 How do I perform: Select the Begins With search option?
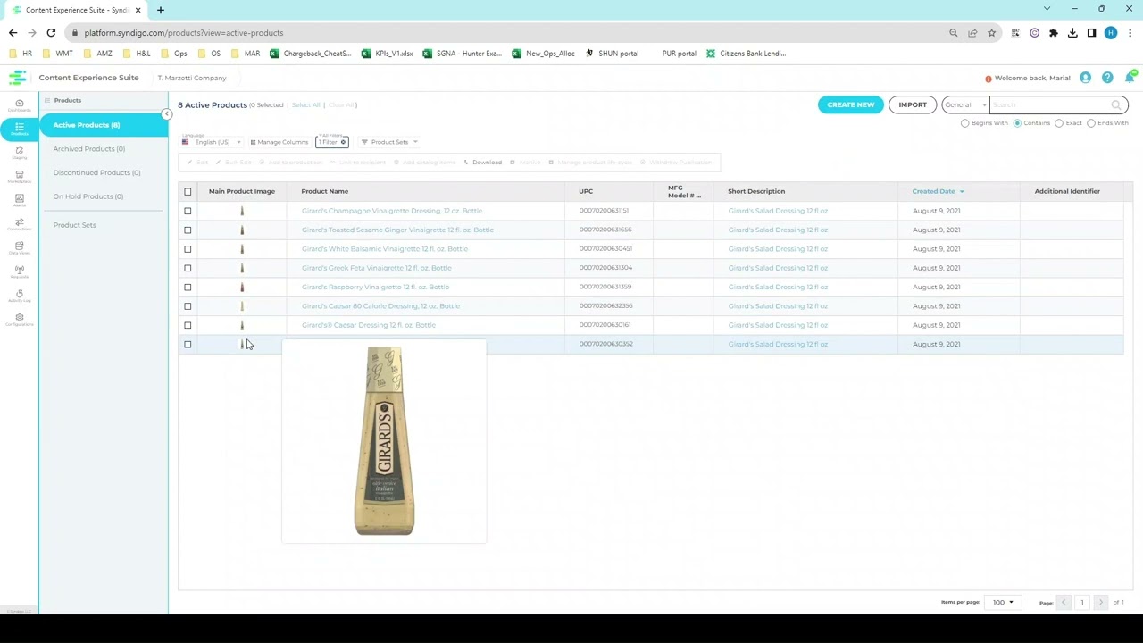point(964,123)
